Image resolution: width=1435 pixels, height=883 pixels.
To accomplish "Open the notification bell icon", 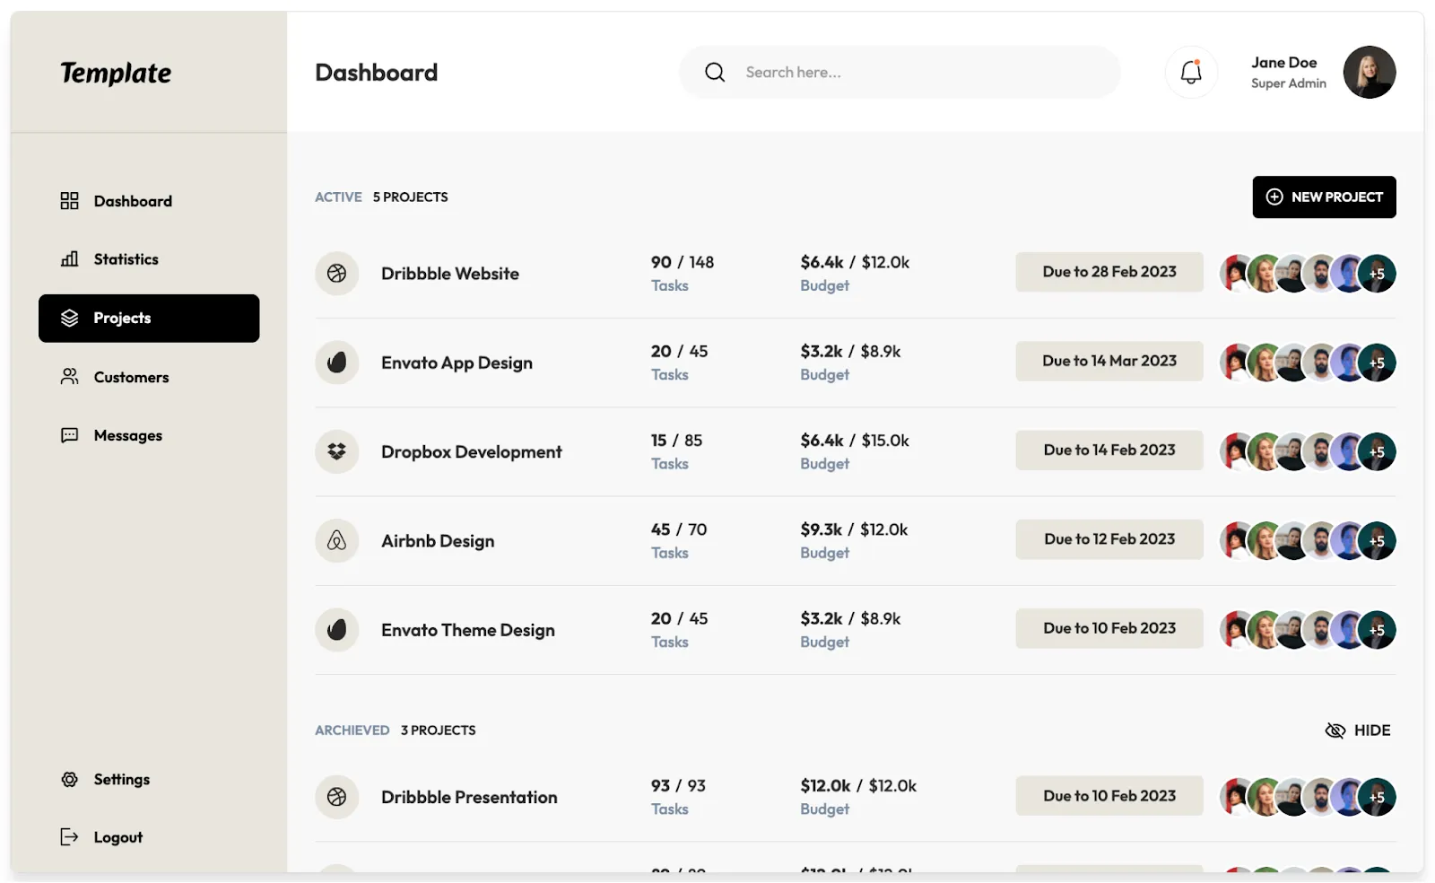I will [1190, 72].
